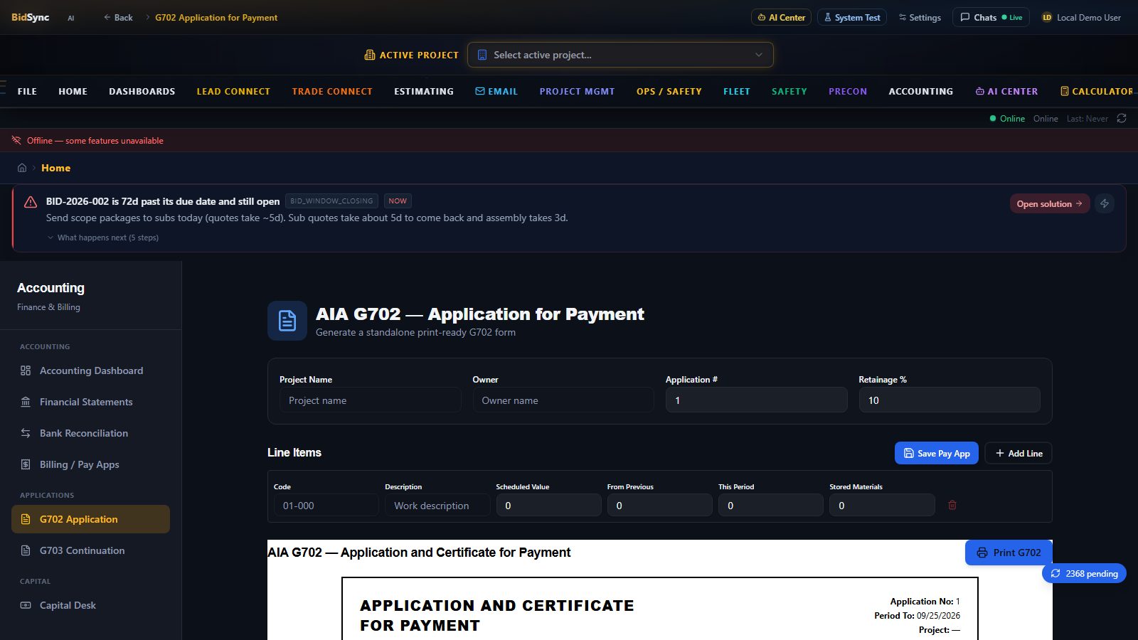Open the Select active project dropdown
The width and height of the screenshot is (1138, 640).
(620, 55)
